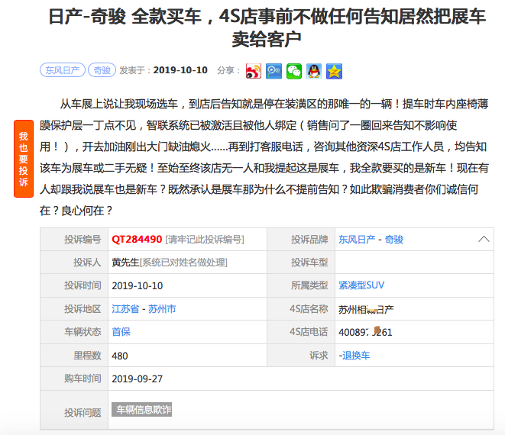This screenshot has height=435, width=505.
Task: Open the 苏州市 city link
Action: pyautogui.click(x=162, y=309)
